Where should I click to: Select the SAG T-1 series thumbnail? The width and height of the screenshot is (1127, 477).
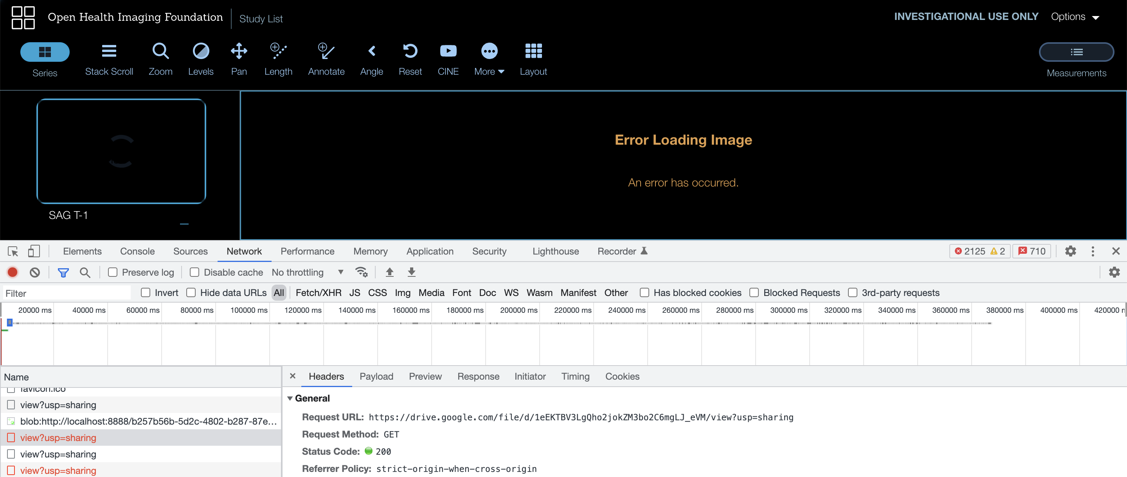coord(121,151)
